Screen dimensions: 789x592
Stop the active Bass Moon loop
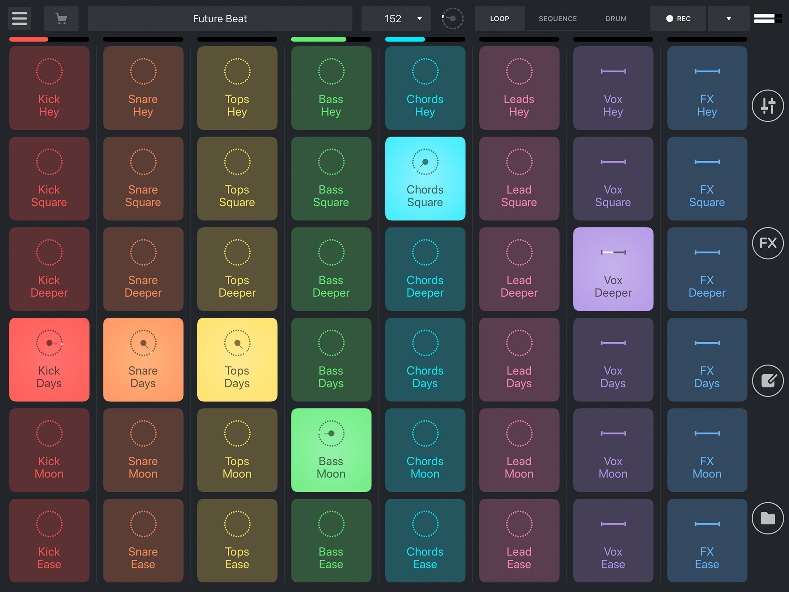[331, 450]
